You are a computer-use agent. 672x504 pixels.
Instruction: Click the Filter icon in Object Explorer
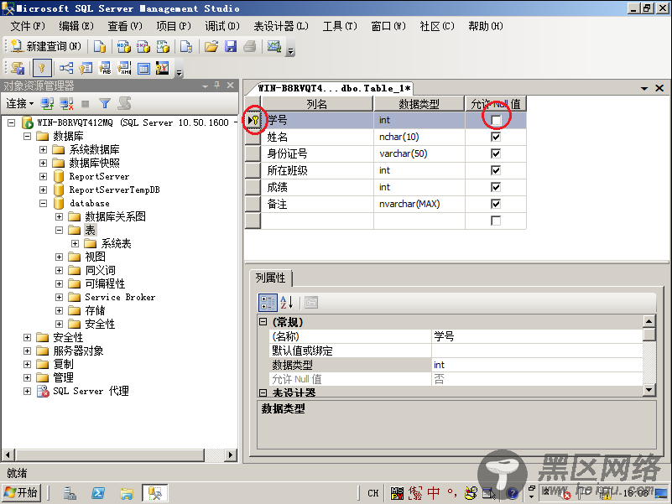pos(105,103)
